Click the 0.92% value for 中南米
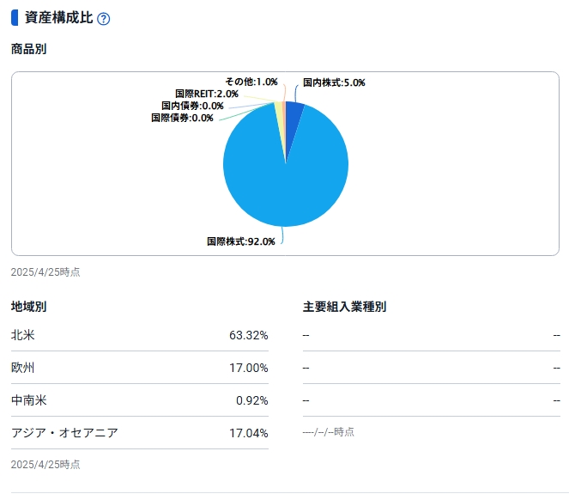The width and height of the screenshot is (569, 500). pyautogui.click(x=251, y=399)
